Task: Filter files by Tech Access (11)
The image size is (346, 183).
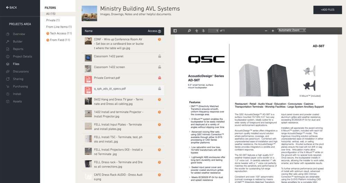Action: [59, 33]
